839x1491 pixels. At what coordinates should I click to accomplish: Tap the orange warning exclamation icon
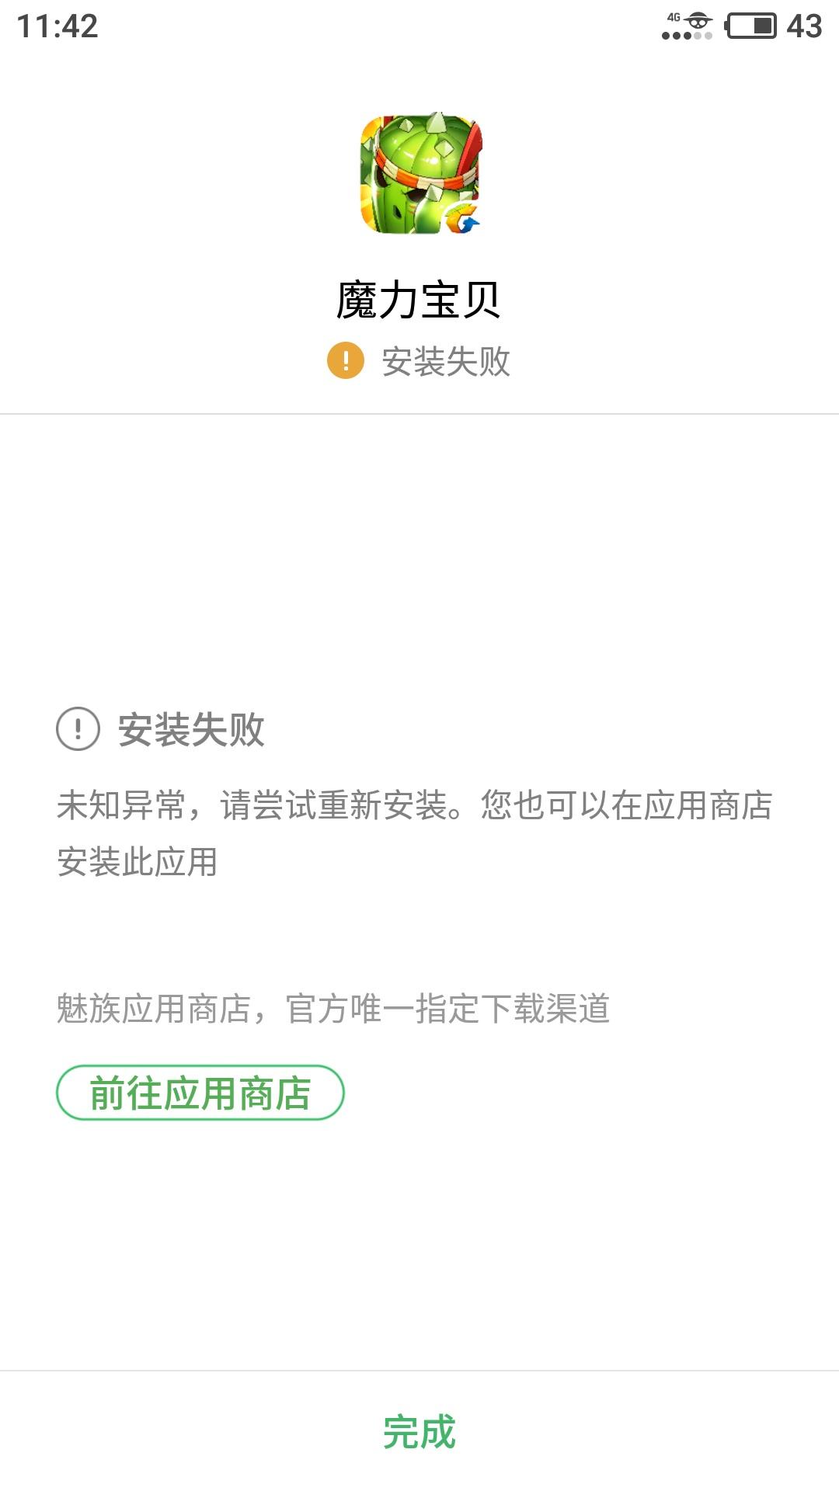coord(346,361)
